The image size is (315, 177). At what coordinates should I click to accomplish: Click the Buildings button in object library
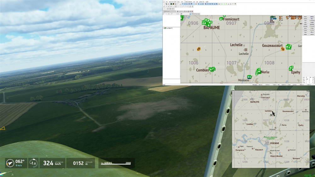[312, 17]
